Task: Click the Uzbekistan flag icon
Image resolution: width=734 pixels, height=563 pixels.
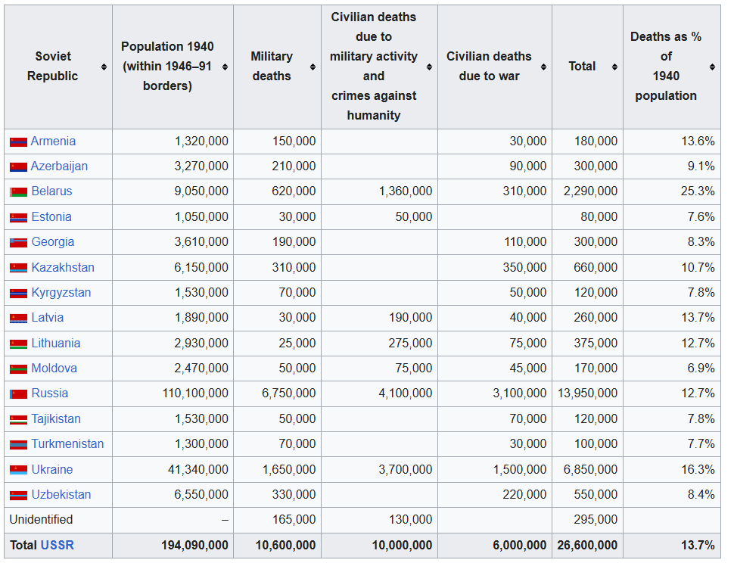Action: 18,495
